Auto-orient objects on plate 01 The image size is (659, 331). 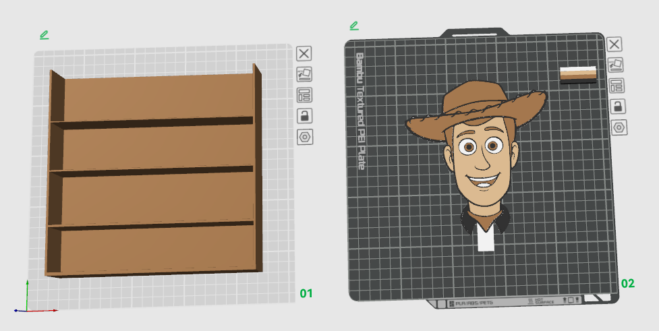(x=304, y=74)
